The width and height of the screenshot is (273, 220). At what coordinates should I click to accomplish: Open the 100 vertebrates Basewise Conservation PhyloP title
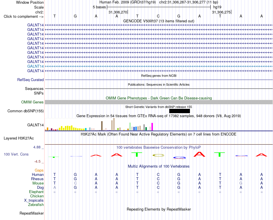pos(159,148)
